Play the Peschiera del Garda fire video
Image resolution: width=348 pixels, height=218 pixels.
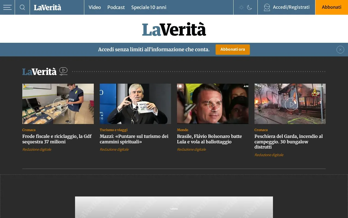[x=291, y=104]
